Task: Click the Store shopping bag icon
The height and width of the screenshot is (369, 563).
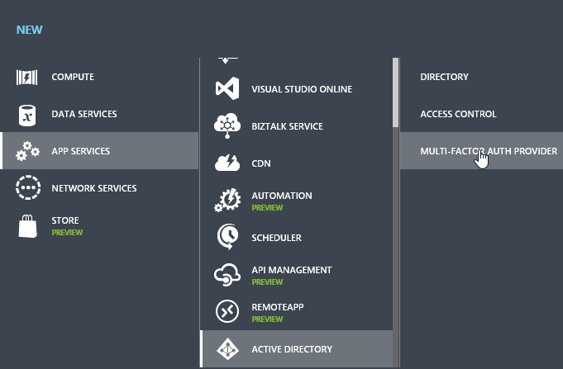Action: click(28, 225)
